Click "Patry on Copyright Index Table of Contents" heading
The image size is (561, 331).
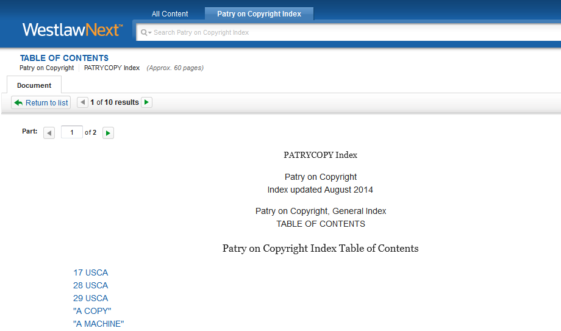coord(320,248)
